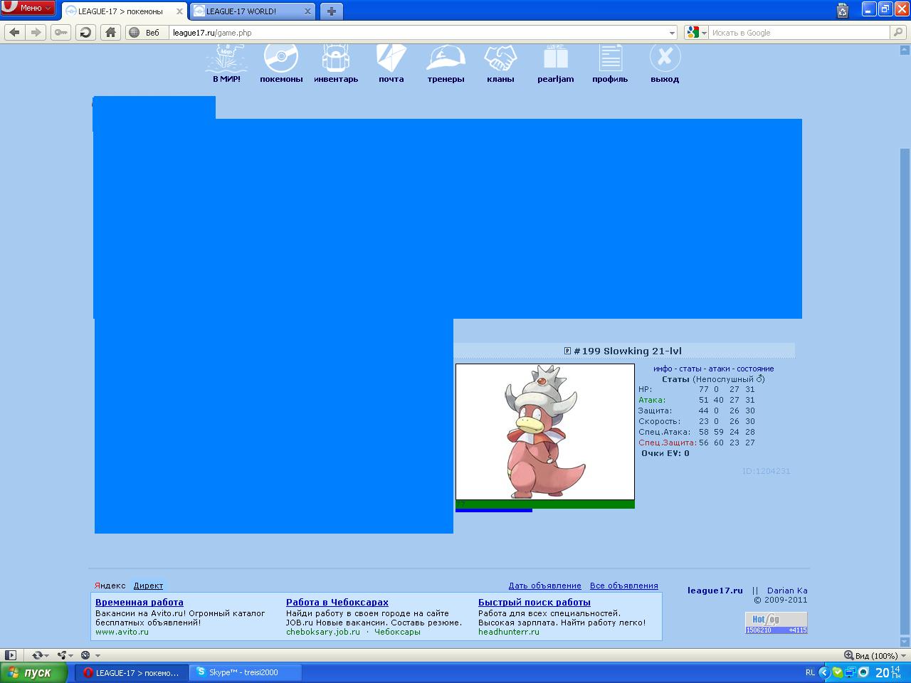Click the blue experience bar under Slowking

click(x=494, y=510)
